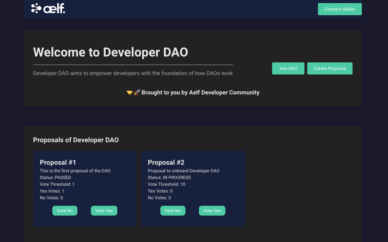Vote No on Proposal #2
This screenshot has height=242, width=388.
coord(173,211)
